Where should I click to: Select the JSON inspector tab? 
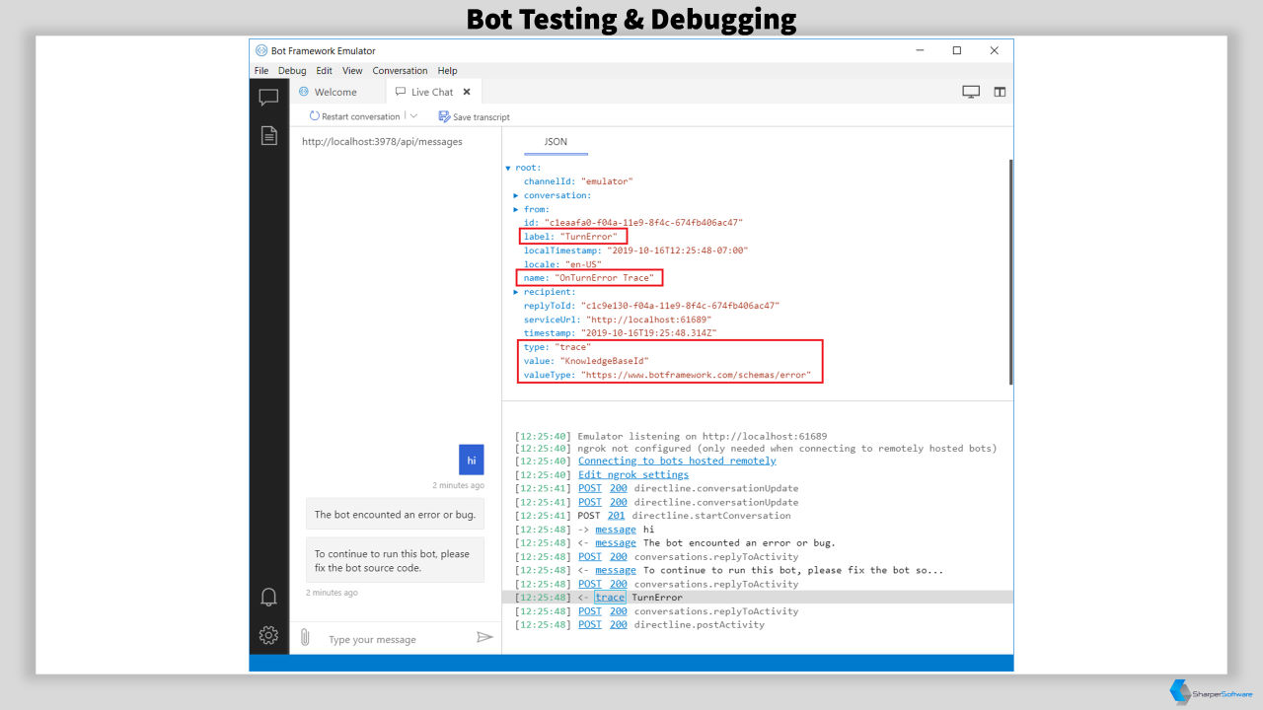point(556,142)
